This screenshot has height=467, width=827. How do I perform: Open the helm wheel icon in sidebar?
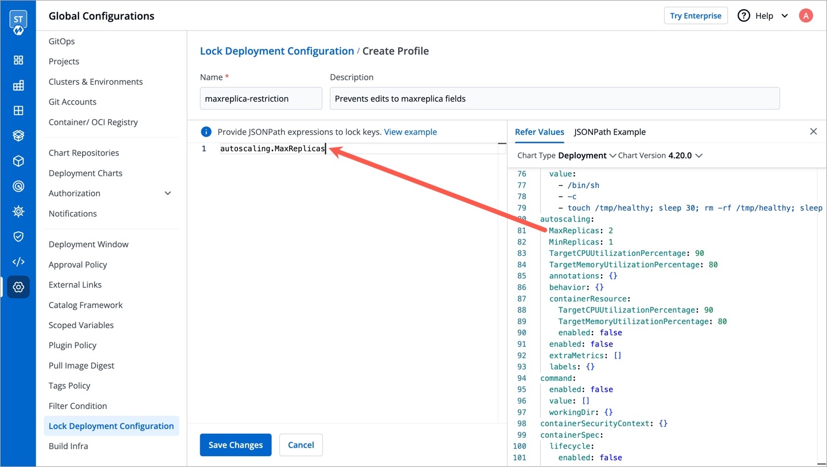click(x=18, y=212)
